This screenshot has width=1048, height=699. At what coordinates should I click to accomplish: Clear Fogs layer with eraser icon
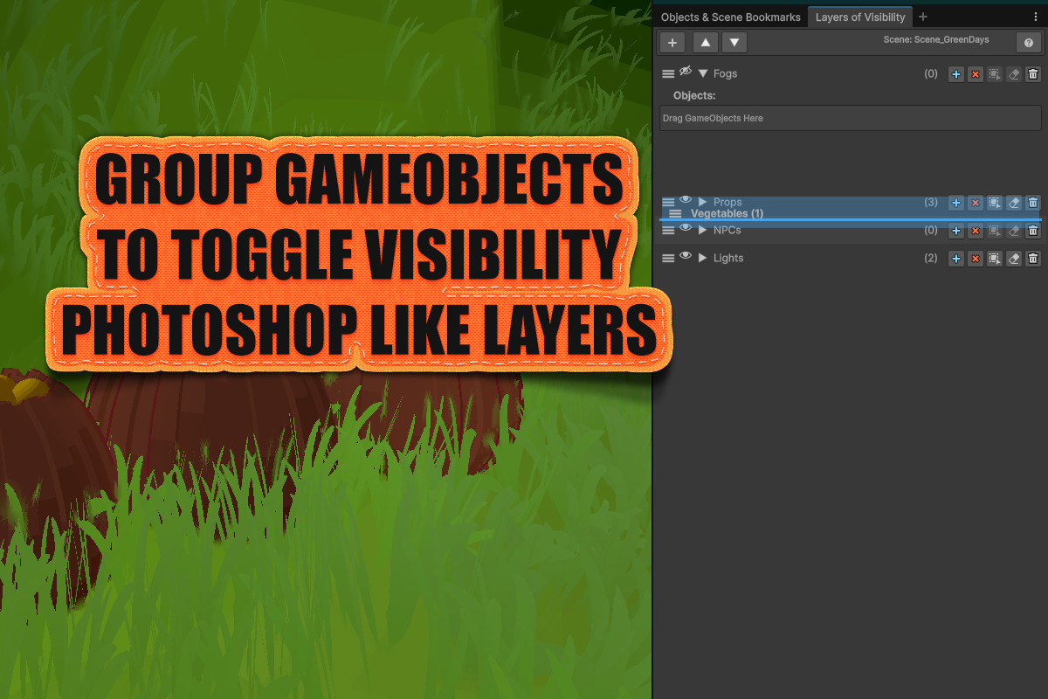[1014, 74]
